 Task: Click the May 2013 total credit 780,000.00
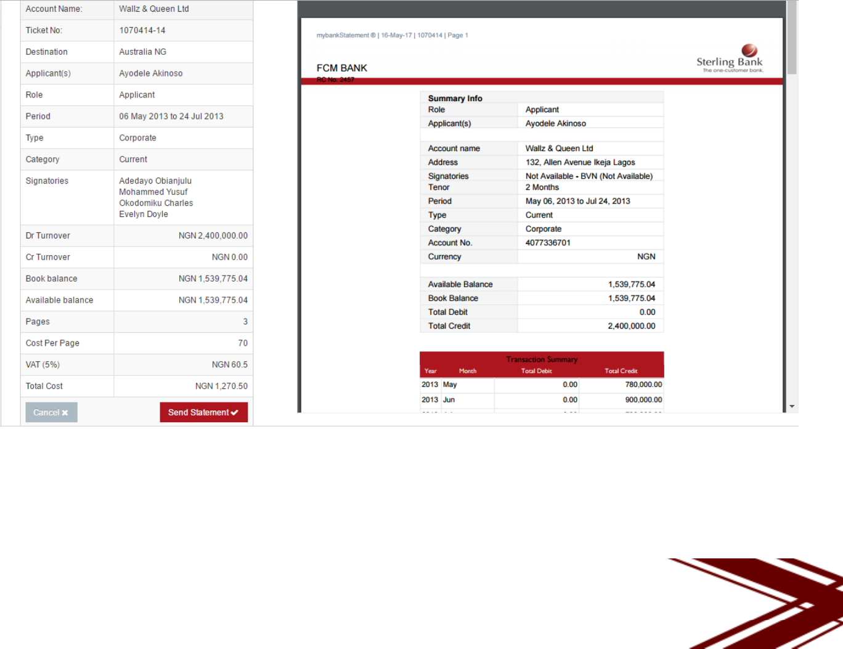click(644, 385)
